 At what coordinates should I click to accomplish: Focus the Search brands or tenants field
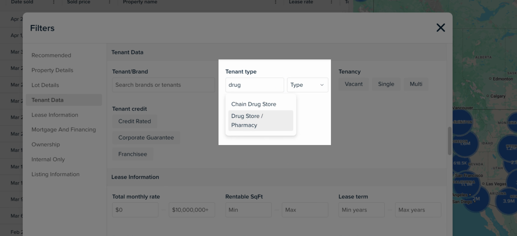coord(163,85)
